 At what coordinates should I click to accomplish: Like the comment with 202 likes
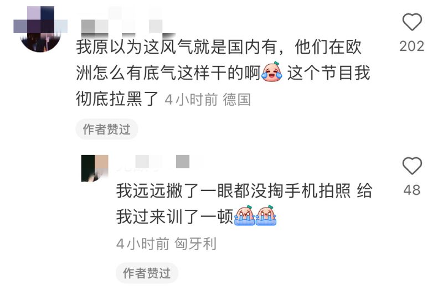pyautogui.click(x=412, y=22)
